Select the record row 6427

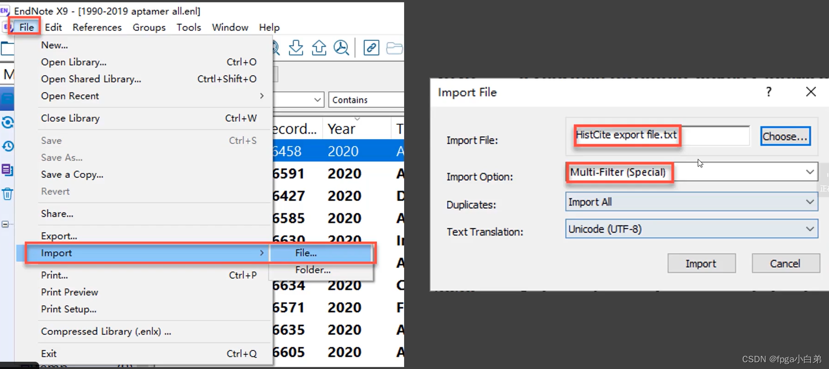click(x=338, y=196)
